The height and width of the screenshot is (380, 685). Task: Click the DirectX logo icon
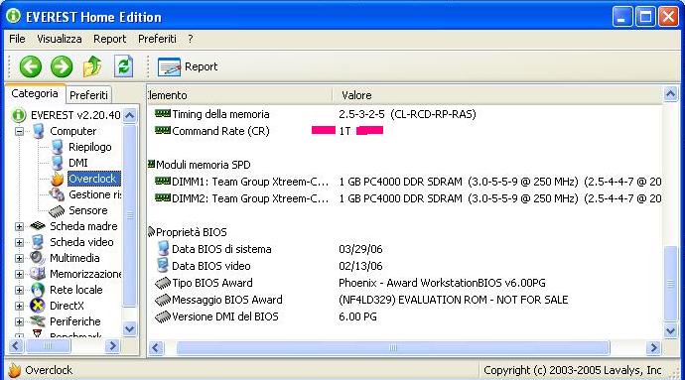[38, 306]
